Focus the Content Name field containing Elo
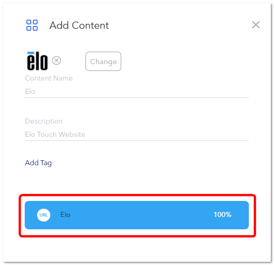Screen dimensions: 274x265 (x=137, y=92)
